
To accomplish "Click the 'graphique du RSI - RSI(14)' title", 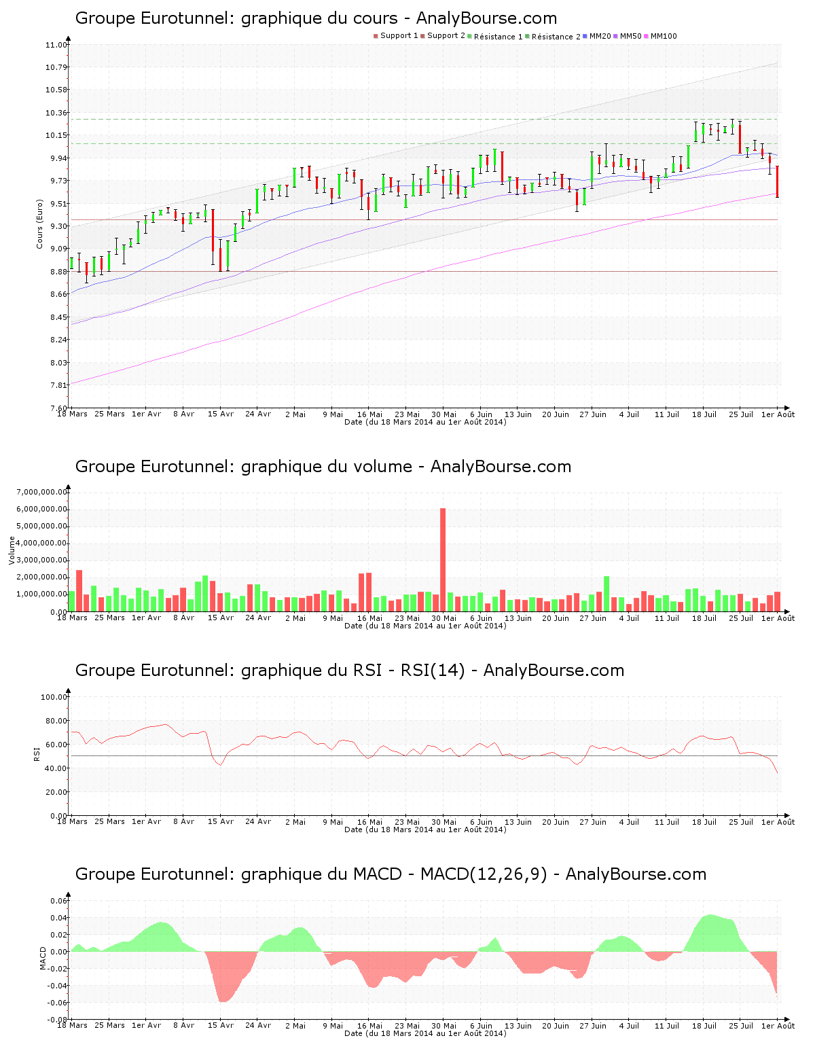I will click(350, 671).
